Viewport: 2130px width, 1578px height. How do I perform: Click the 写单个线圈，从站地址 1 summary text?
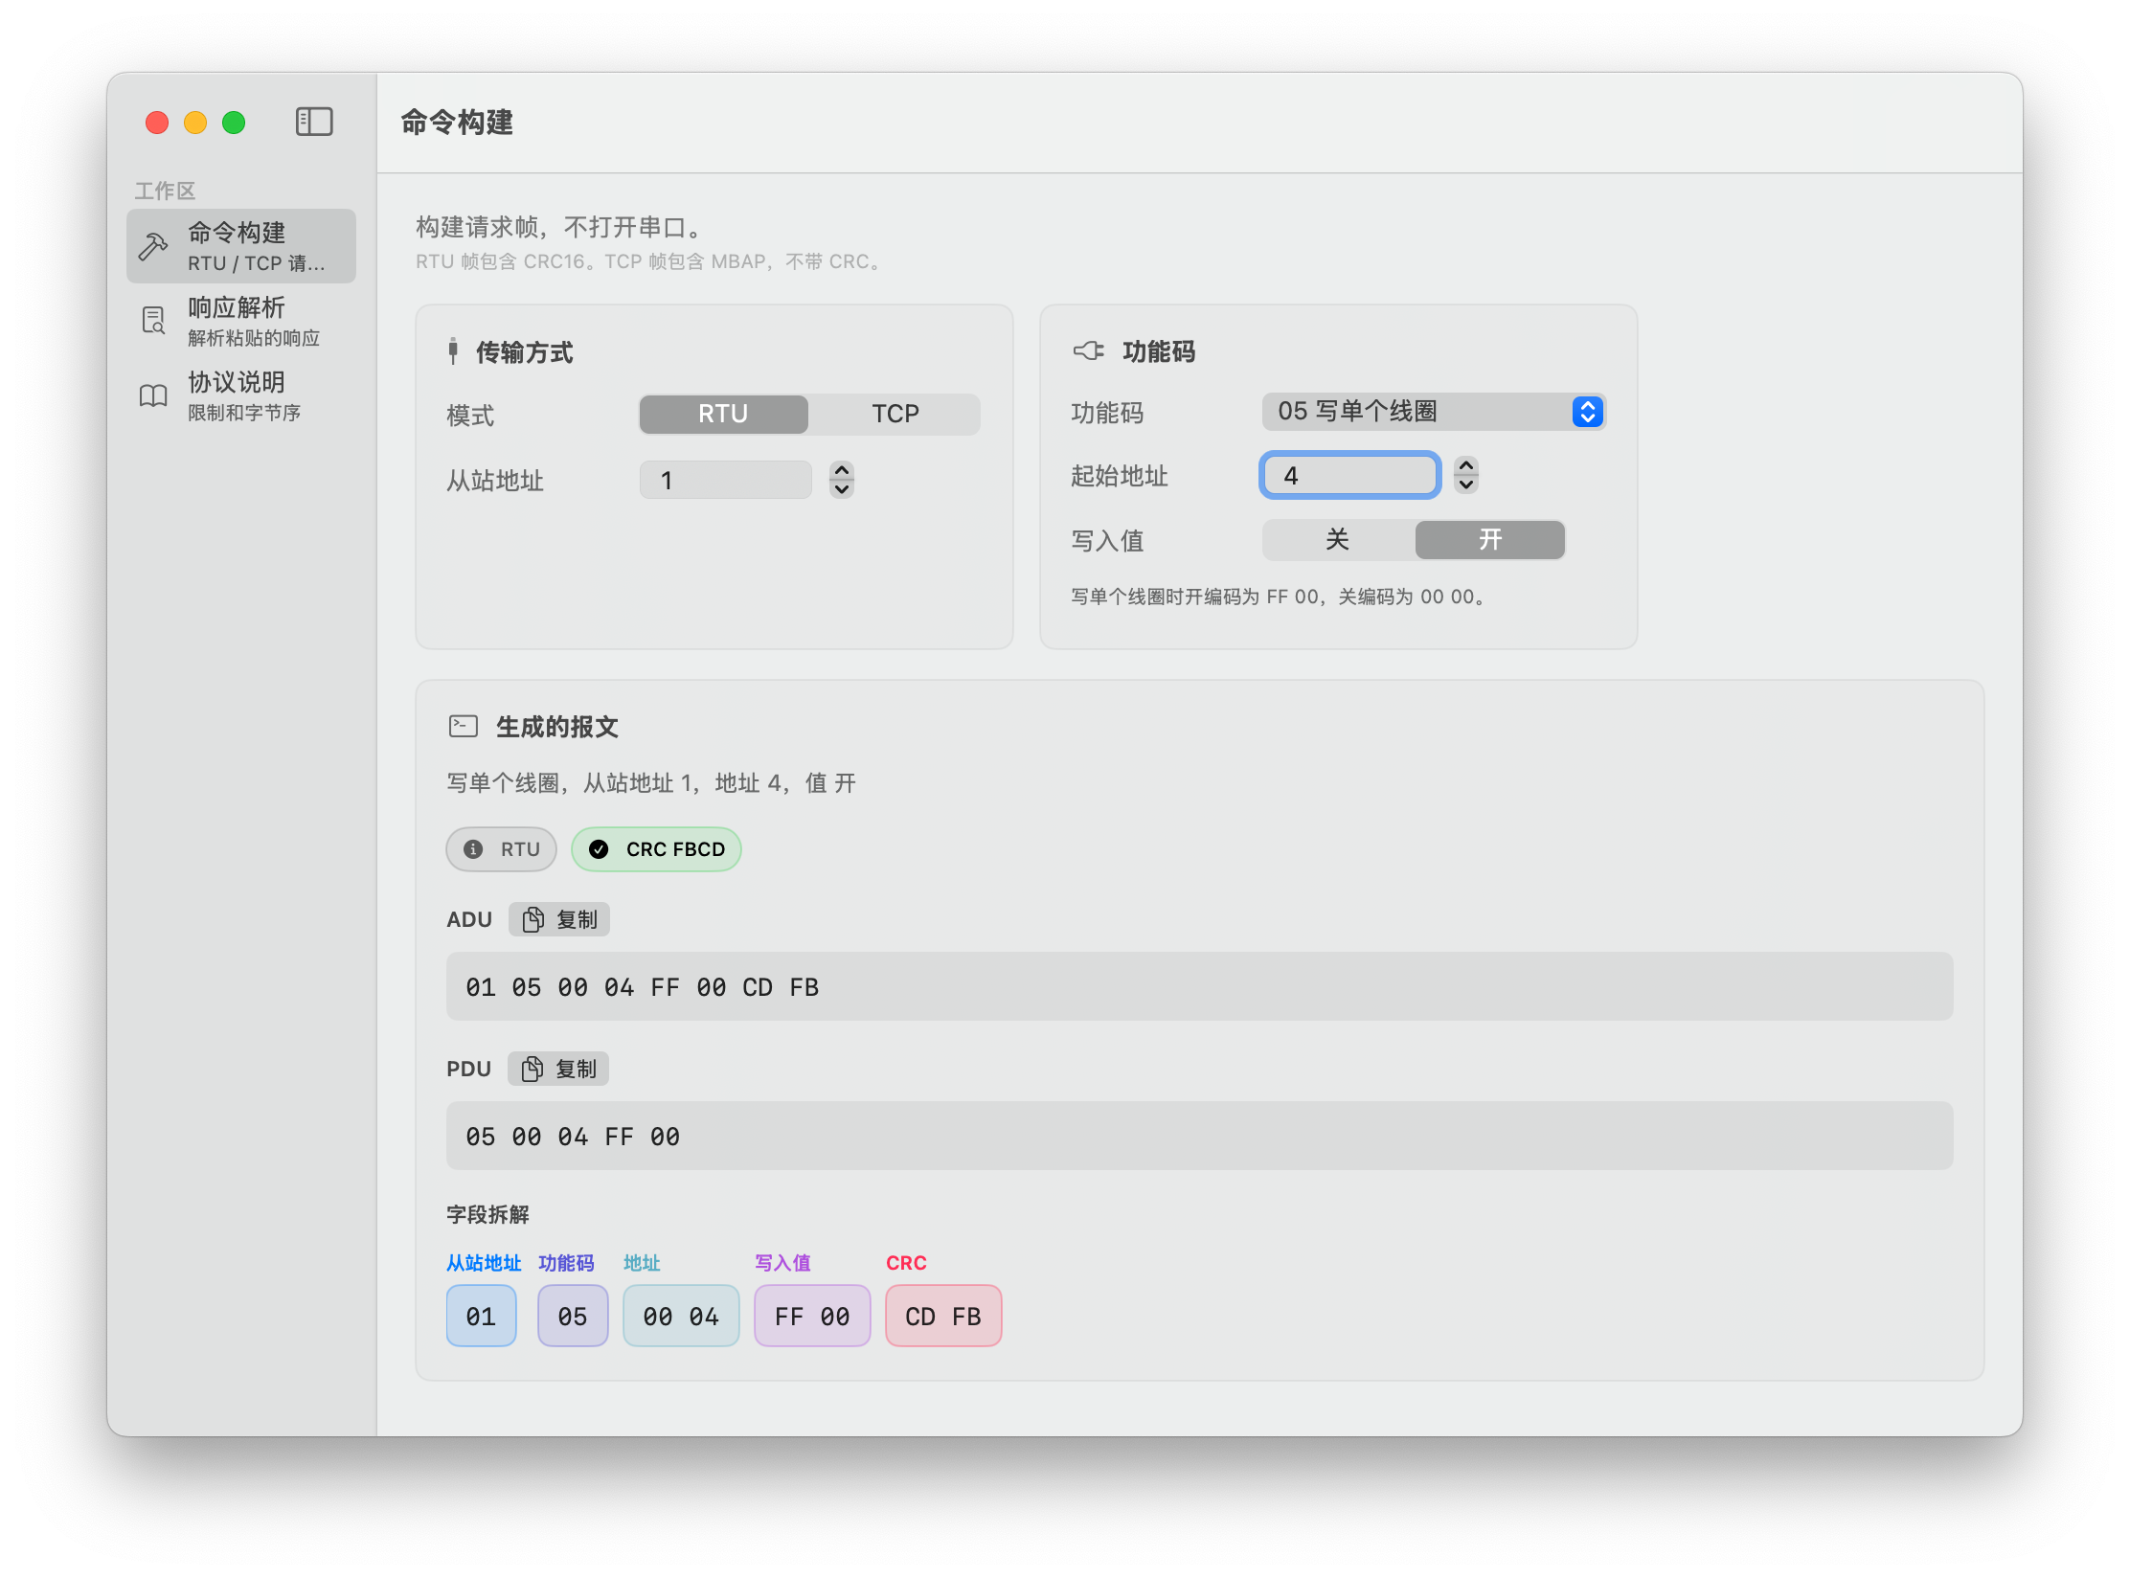click(x=651, y=783)
